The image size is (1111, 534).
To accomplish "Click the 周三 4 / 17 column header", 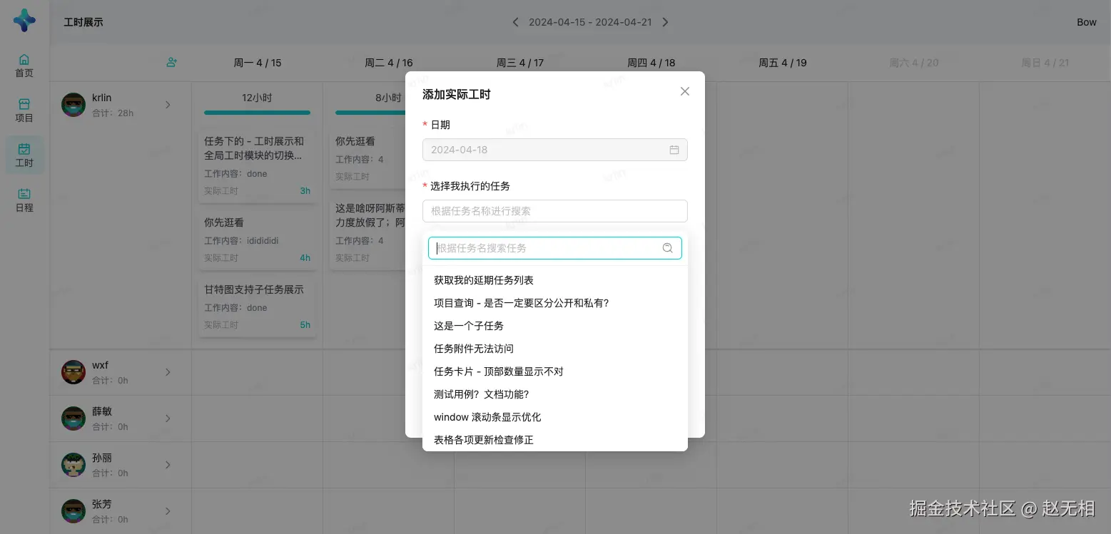I will [520, 63].
